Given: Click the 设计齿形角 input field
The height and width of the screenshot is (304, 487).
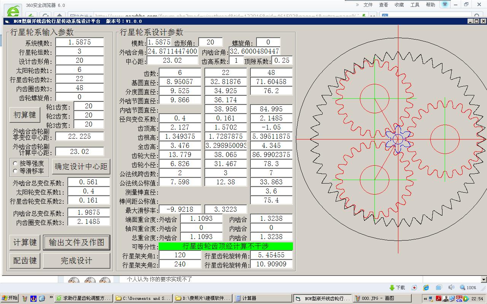Looking at the screenshot, I should pos(80,60).
